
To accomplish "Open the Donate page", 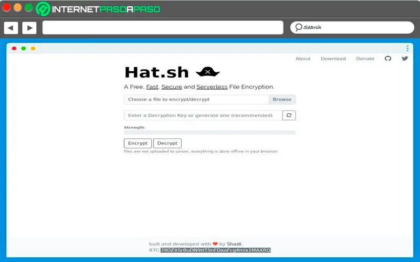I will click(x=365, y=59).
